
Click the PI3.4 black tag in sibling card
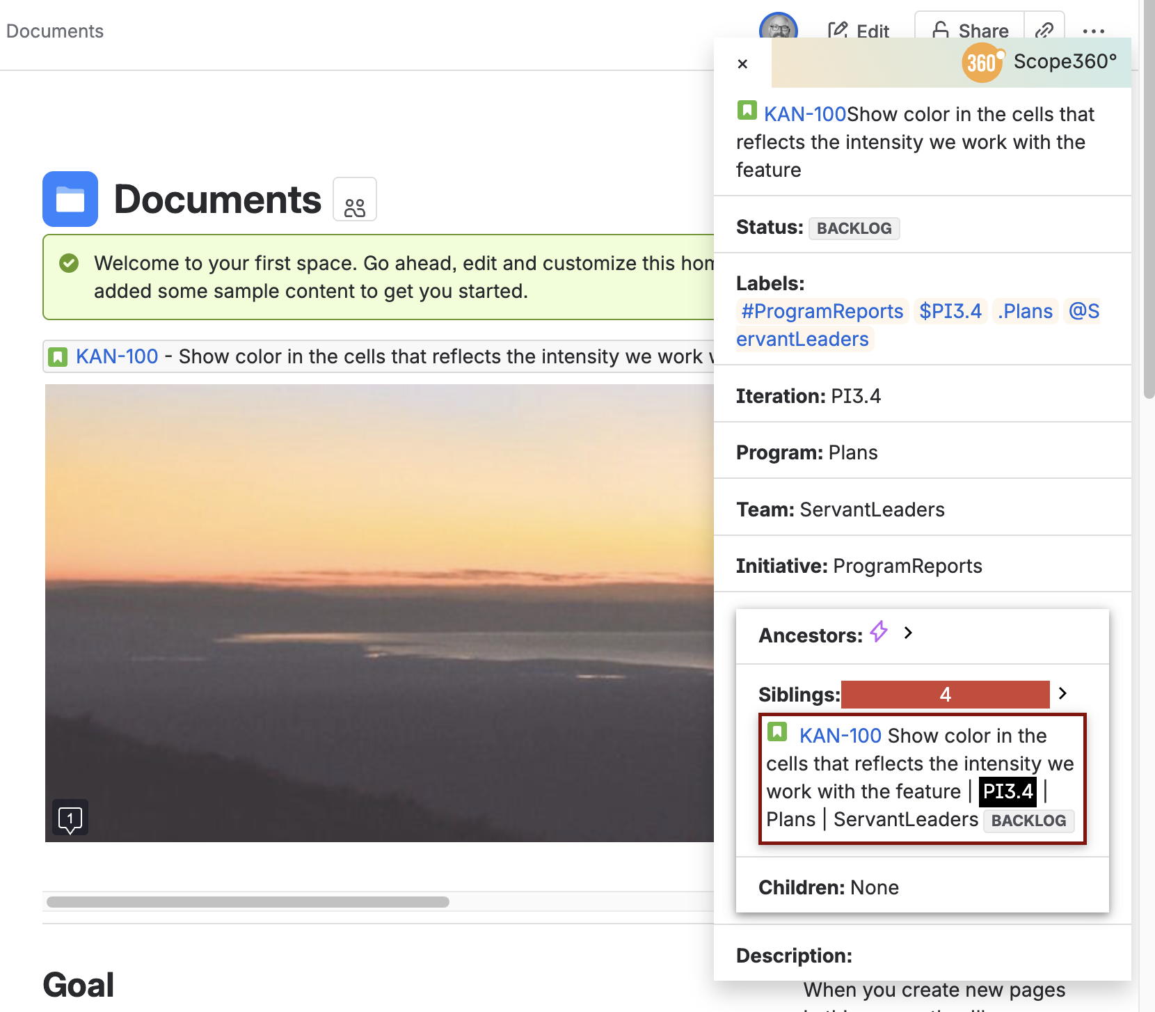click(1007, 791)
